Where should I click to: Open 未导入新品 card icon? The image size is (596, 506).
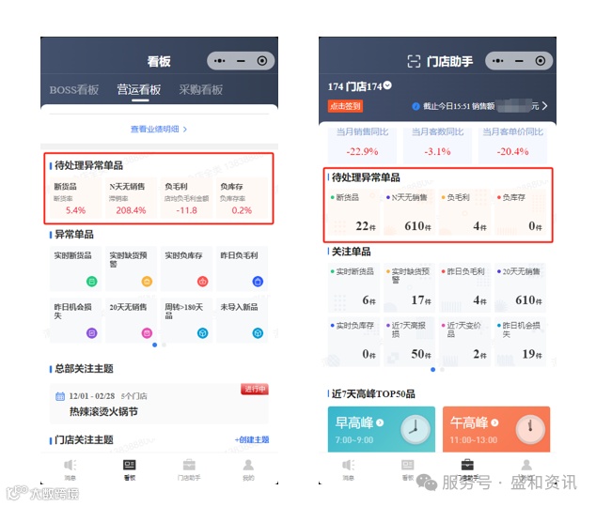258,333
